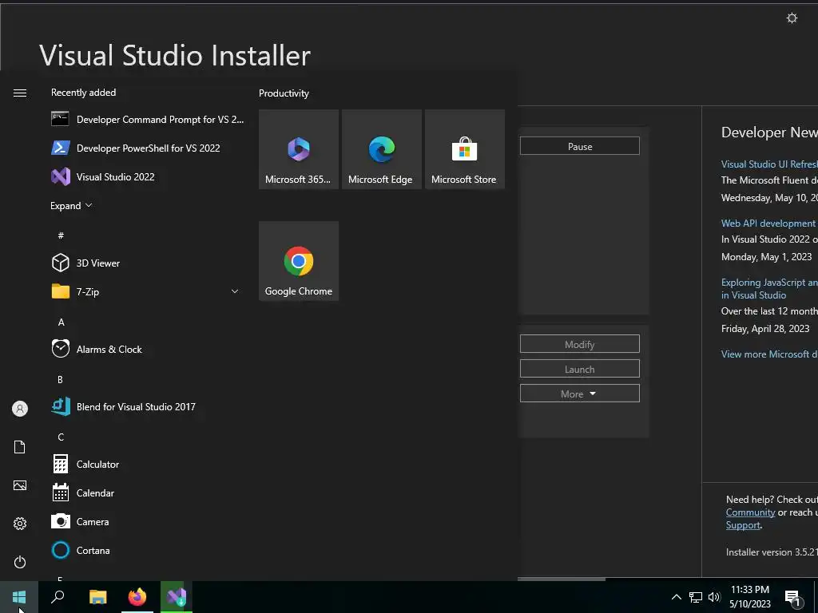Viewport: 818px width, 613px height.
Task: Launch the Camera app
Action: click(148, 521)
